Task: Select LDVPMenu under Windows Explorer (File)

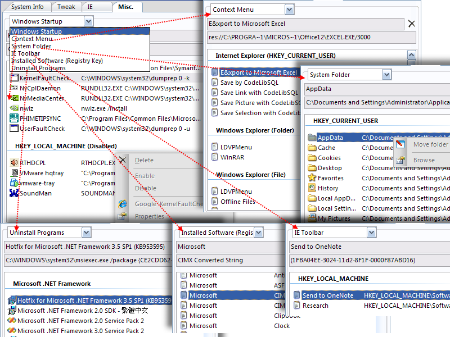Action: point(236,192)
